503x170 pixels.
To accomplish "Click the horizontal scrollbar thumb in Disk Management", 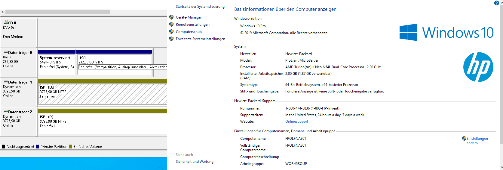I will click(58, 12).
